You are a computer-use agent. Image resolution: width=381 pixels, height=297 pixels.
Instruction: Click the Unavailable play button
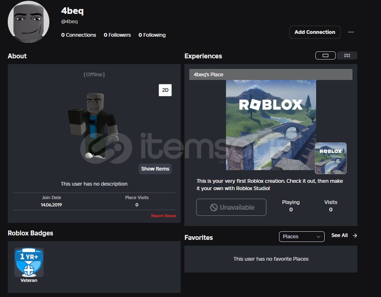(231, 207)
